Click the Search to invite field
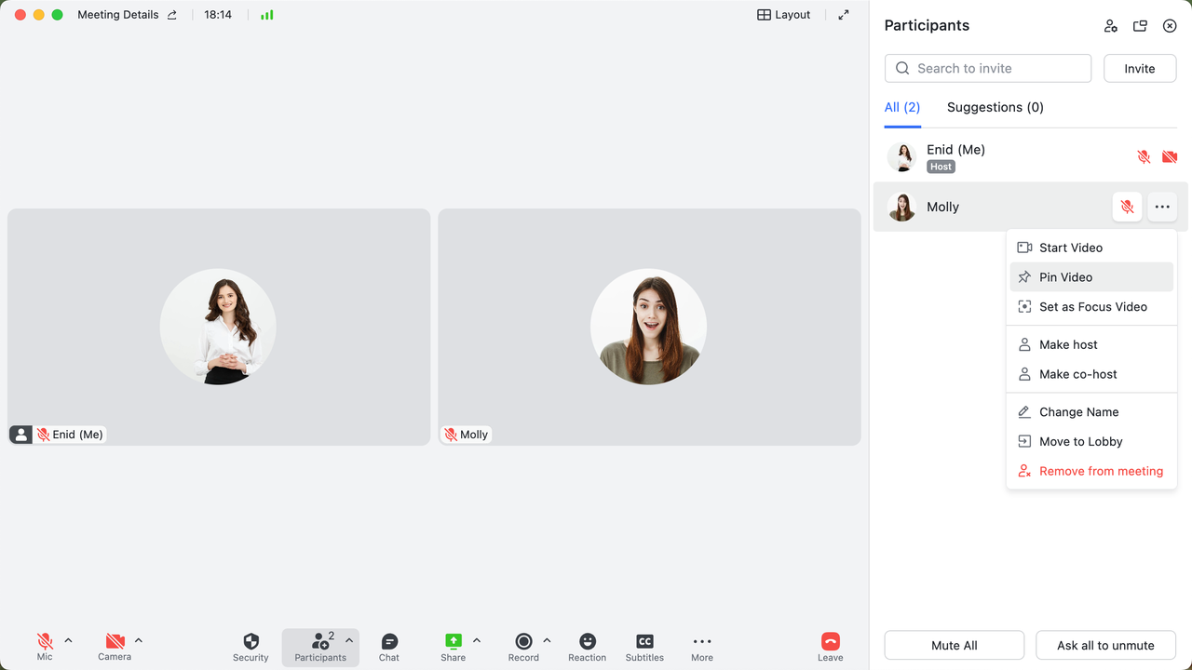This screenshot has width=1192, height=670. point(988,68)
